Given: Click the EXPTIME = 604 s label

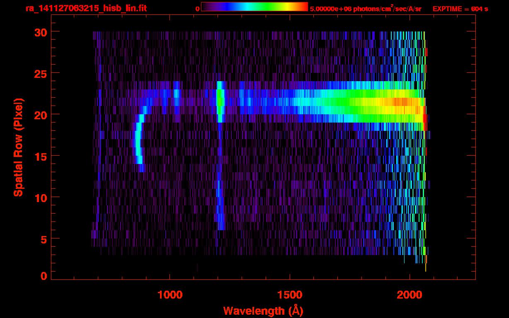Looking at the screenshot, I should (x=460, y=9).
